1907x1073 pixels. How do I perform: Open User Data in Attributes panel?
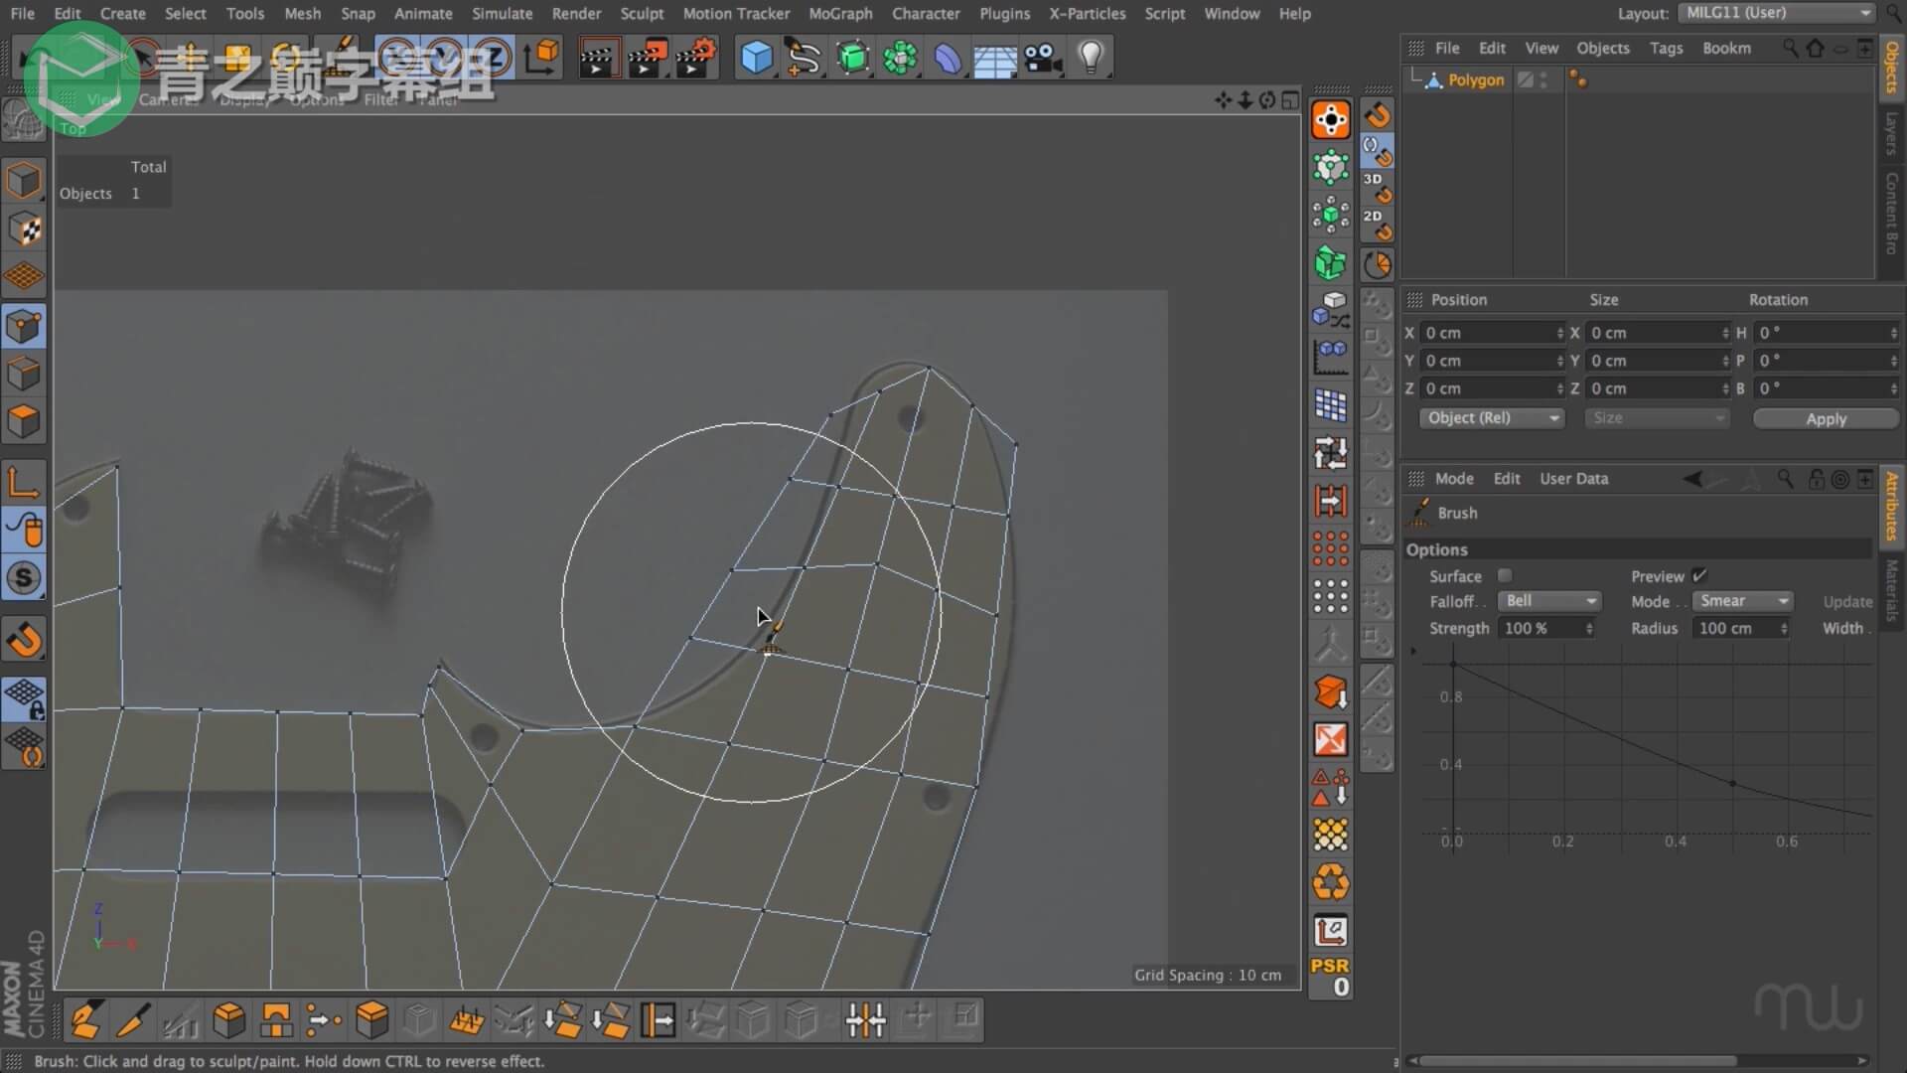click(x=1573, y=479)
